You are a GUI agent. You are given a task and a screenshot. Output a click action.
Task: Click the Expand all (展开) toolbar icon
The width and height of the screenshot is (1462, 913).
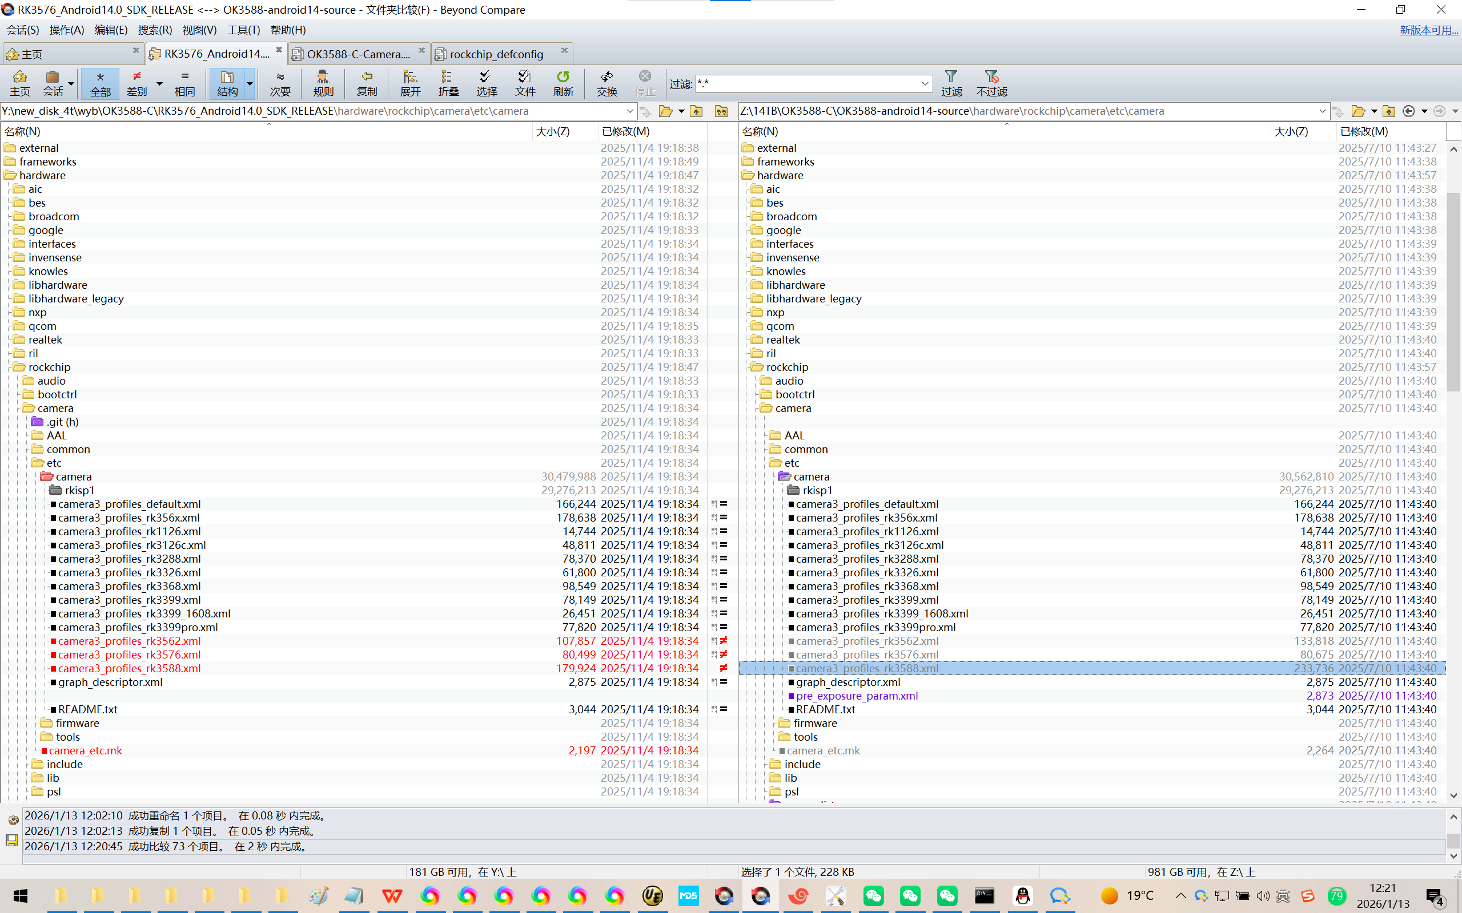pyautogui.click(x=410, y=83)
